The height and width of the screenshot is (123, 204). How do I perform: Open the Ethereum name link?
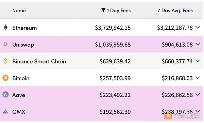tap(24, 28)
